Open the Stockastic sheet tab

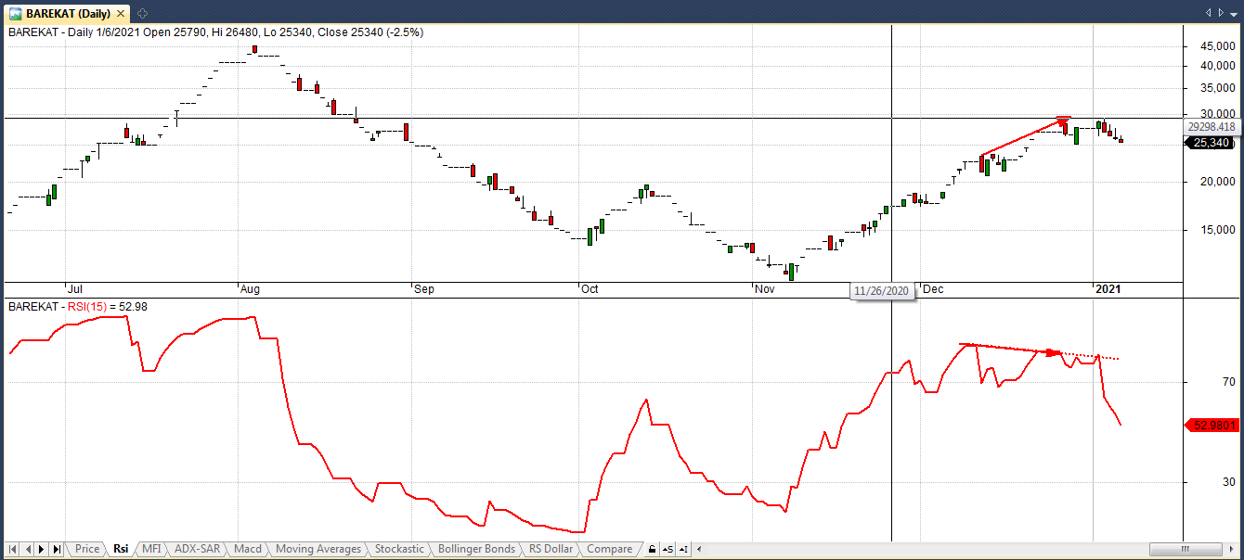(x=399, y=549)
